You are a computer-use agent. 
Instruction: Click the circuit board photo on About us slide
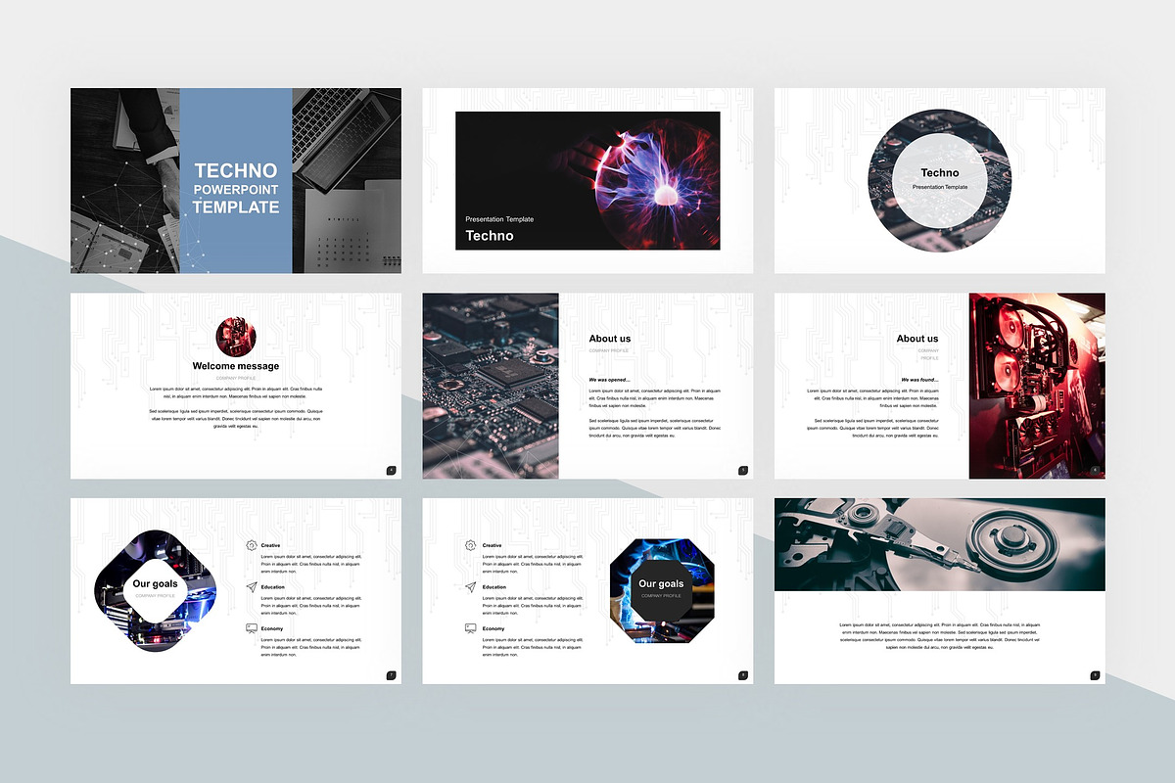491,386
